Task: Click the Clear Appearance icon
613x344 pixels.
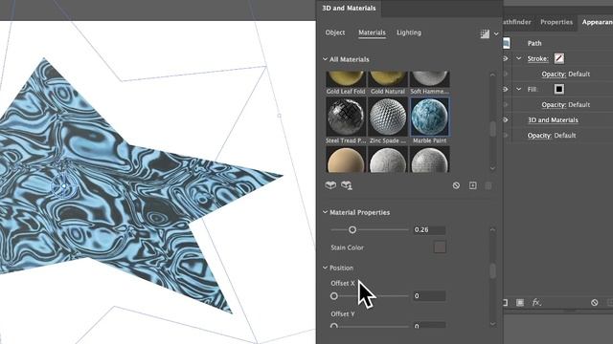Action: (x=595, y=303)
